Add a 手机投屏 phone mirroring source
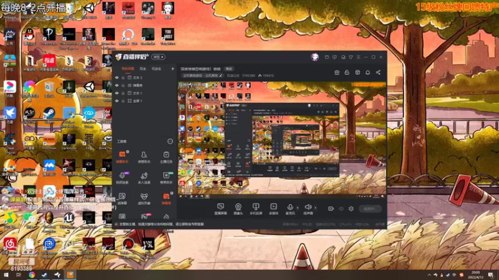499x280 pixels. [256, 209]
